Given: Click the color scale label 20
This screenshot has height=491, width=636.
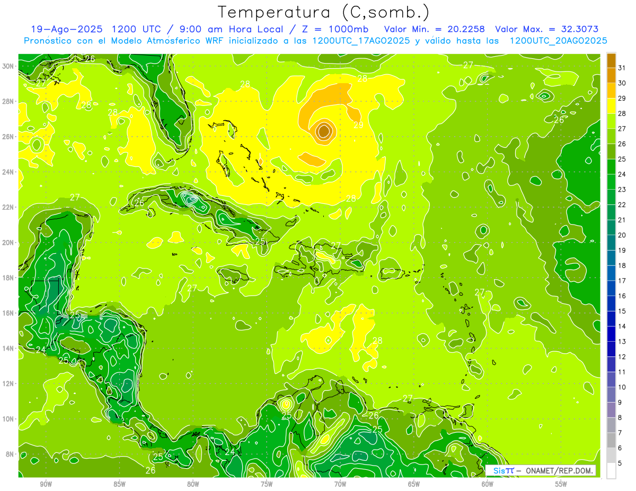Looking at the screenshot, I should (x=622, y=235).
